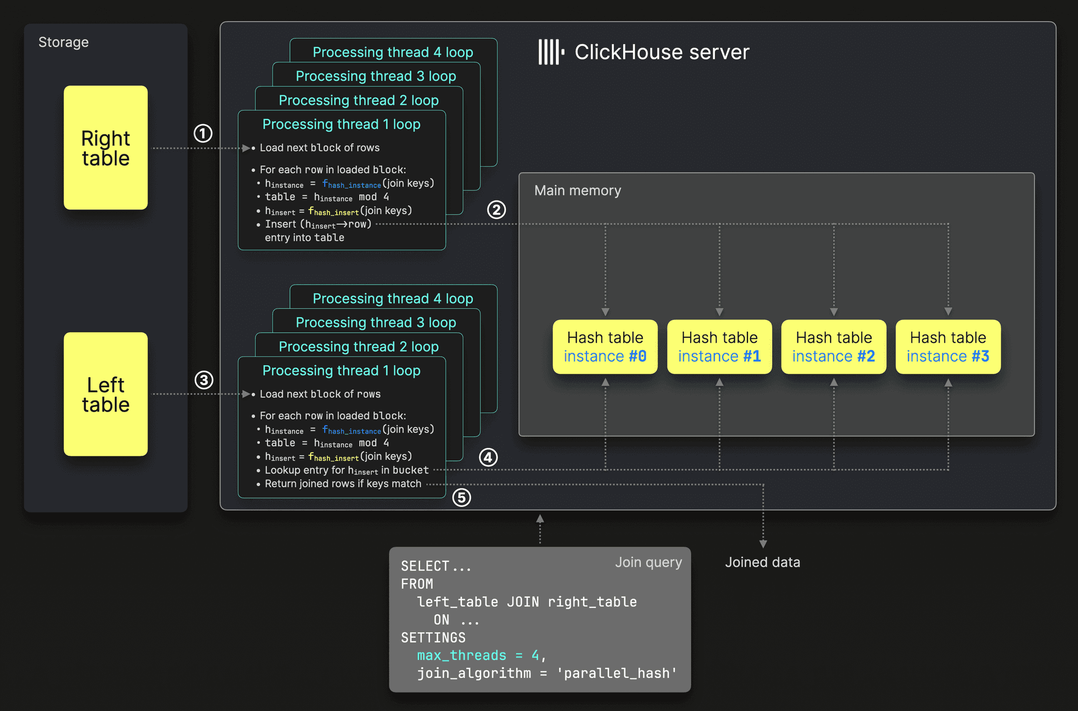Click "table = h_instance mod 4" in upper loop
Screen dimensions: 1078x711
coord(327,197)
